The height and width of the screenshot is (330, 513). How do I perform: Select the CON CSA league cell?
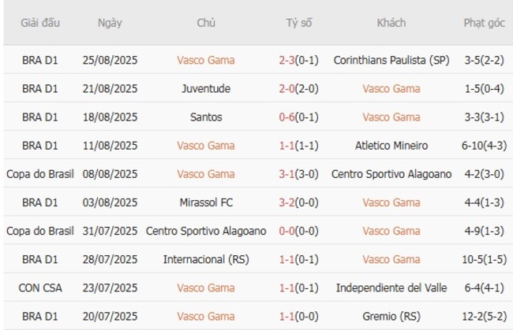(x=40, y=287)
